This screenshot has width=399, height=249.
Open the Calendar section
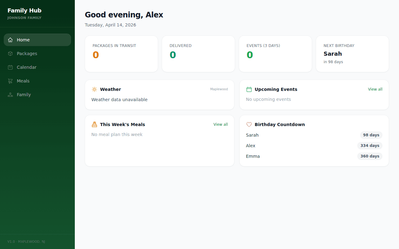(x=37, y=67)
